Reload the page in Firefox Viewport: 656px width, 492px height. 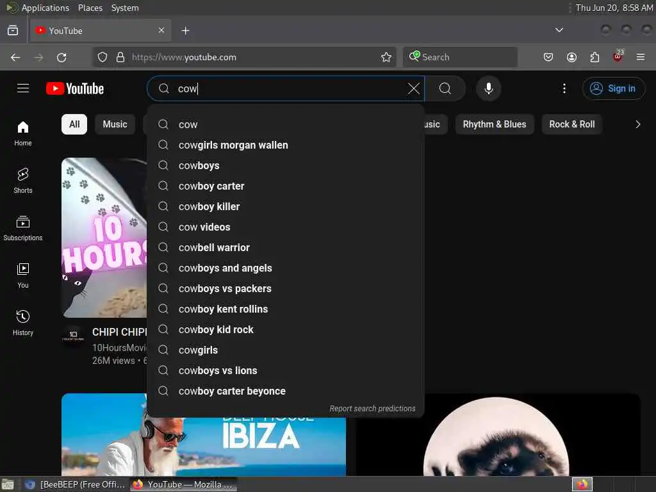pyautogui.click(x=61, y=57)
